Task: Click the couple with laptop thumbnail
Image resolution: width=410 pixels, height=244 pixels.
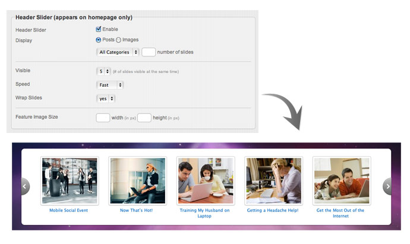Action: coord(206,181)
